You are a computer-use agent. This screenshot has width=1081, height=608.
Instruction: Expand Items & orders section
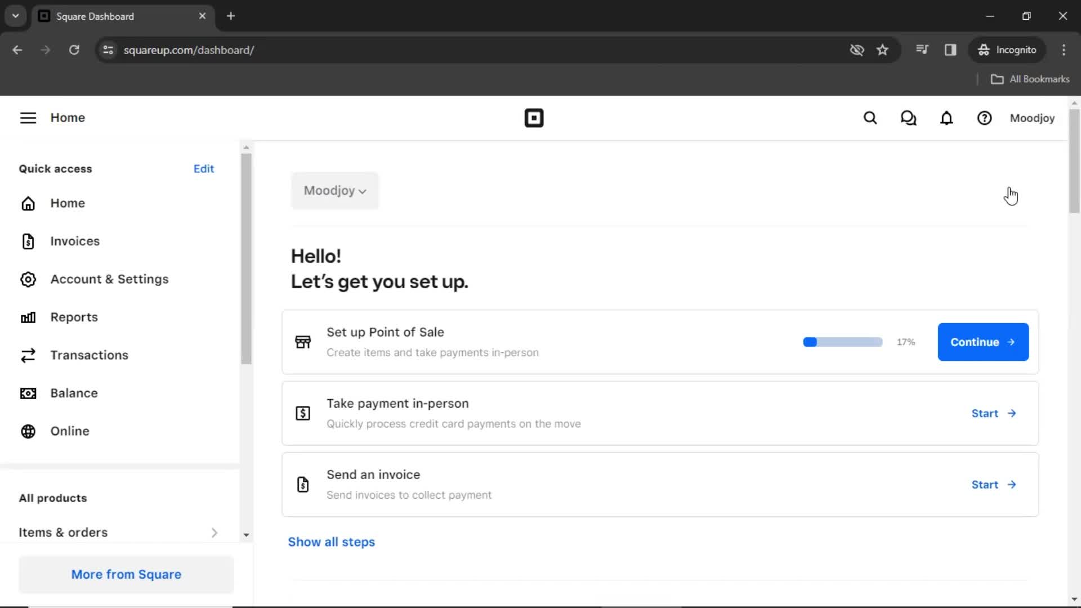[x=119, y=533]
